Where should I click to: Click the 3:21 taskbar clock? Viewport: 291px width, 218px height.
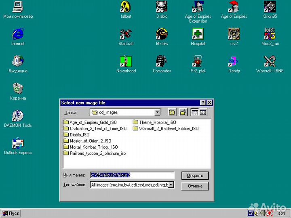pos(281,214)
